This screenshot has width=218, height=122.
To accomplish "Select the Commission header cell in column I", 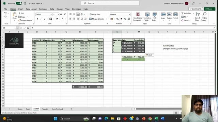I will 95,40.
